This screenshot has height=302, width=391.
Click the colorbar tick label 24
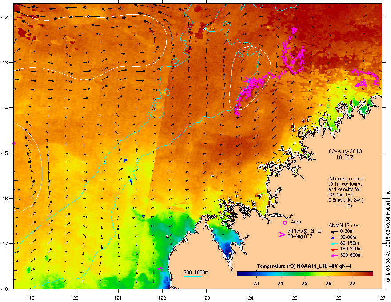(x=280, y=283)
